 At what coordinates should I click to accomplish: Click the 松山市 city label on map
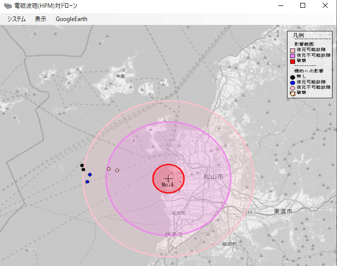(213, 177)
